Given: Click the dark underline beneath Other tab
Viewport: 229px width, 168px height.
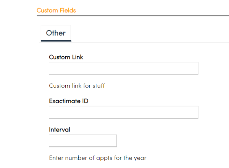Looking at the screenshot, I should 56,40.
